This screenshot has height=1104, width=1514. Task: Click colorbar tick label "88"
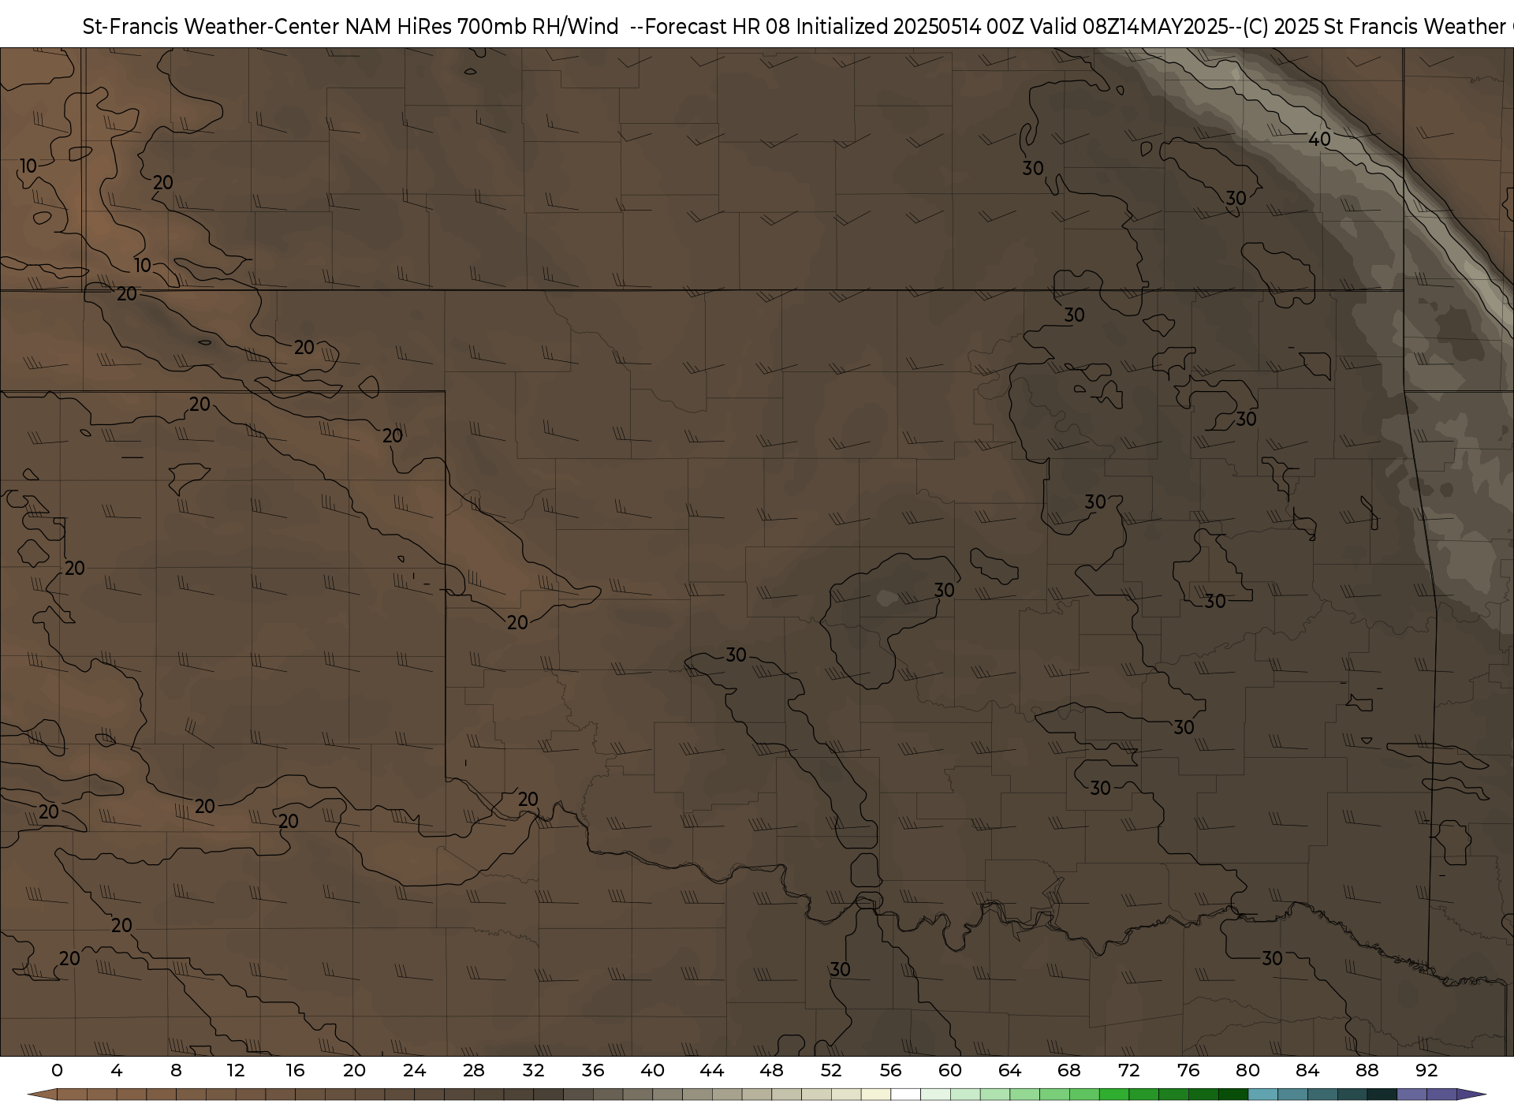tap(1367, 1071)
